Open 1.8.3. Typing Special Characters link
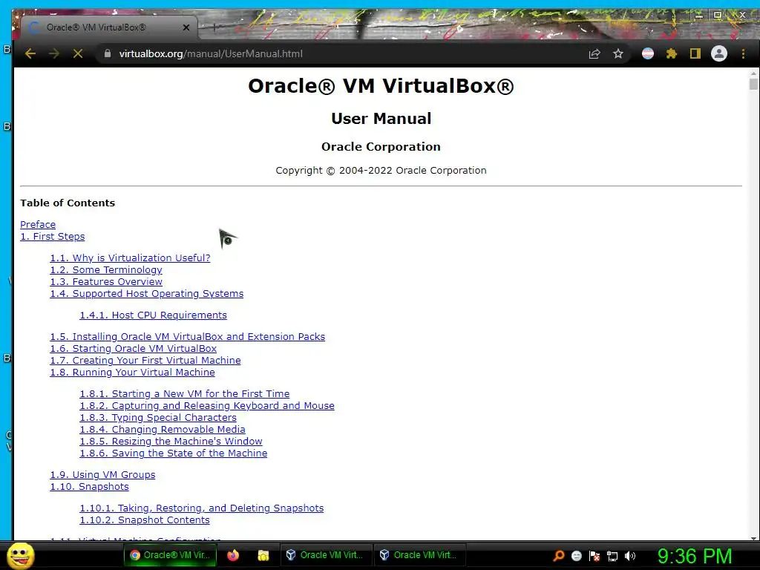Screen dimensions: 760x570 [x=158, y=417]
